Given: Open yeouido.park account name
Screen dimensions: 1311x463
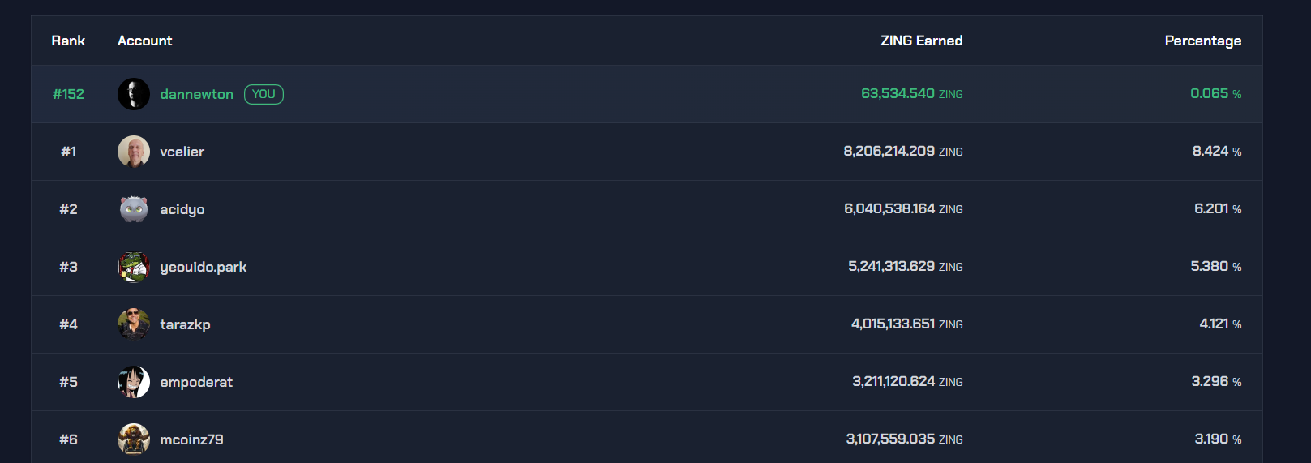Looking at the screenshot, I should 204,267.
